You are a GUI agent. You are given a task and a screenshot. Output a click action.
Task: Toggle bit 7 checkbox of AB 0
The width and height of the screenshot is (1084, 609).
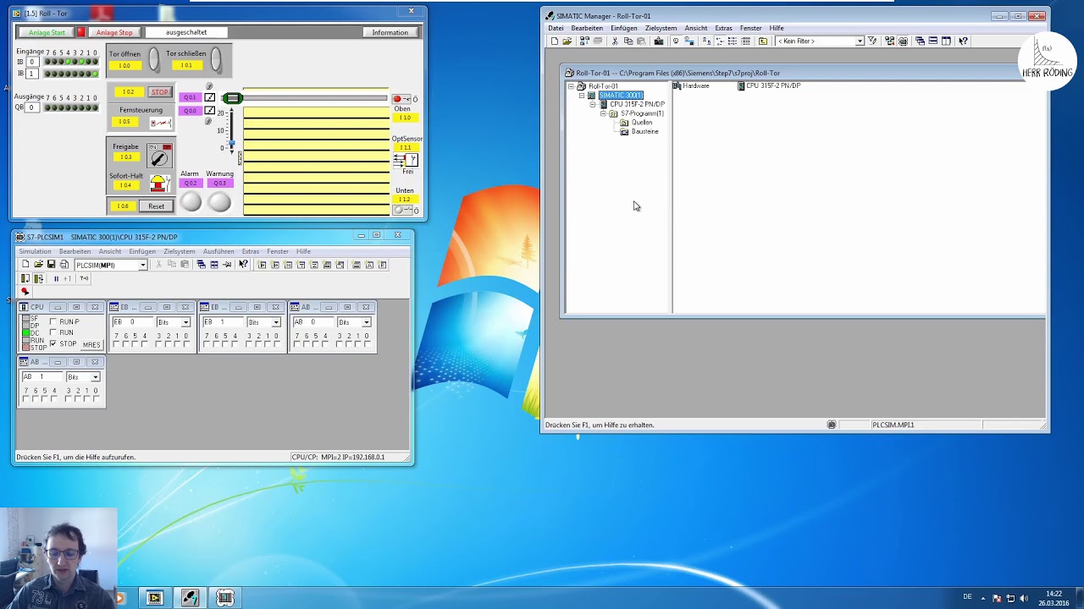[296, 344]
